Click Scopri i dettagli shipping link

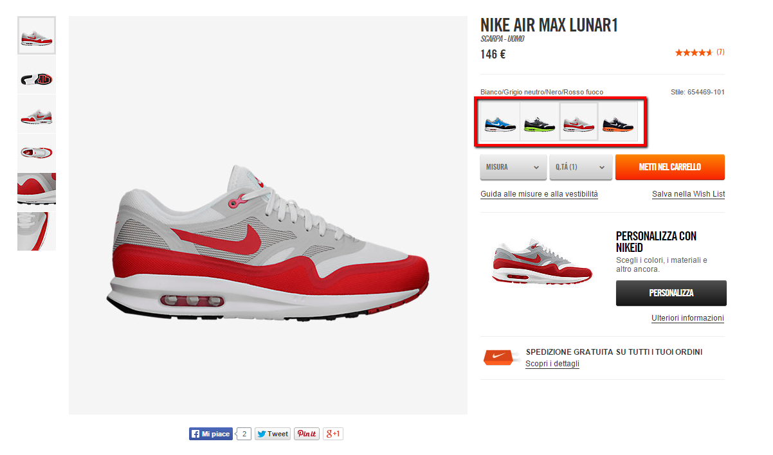pyautogui.click(x=552, y=364)
